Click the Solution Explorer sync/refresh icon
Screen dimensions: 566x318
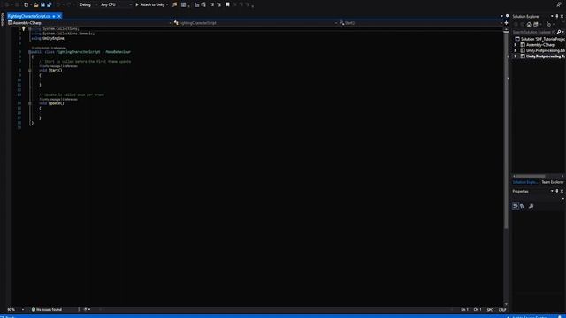(549, 24)
